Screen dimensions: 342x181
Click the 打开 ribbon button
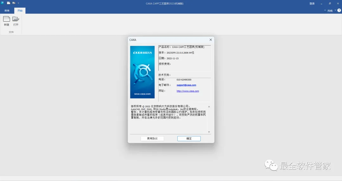(16, 21)
